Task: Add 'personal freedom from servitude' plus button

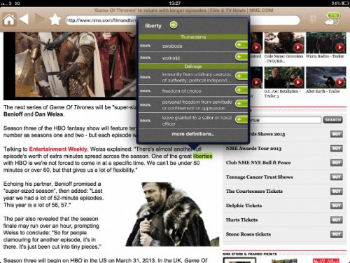Action: coord(241,104)
